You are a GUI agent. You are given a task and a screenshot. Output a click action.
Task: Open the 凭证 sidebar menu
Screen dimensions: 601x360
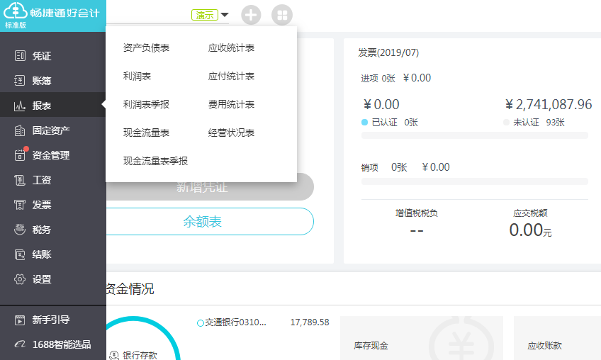[x=53, y=56]
